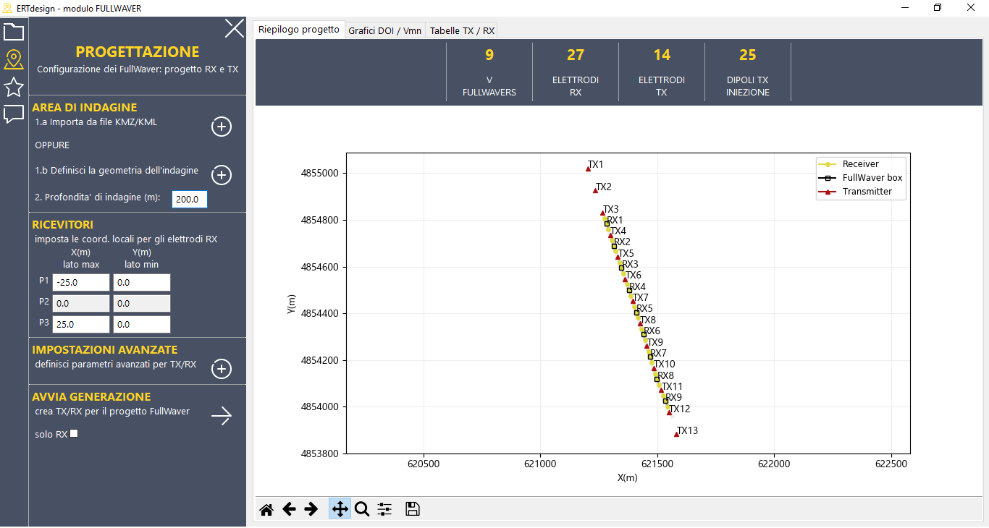Image resolution: width=989 pixels, height=528 pixels.
Task: Click the ELETTRODI RX count of 27
Action: (576, 55)
